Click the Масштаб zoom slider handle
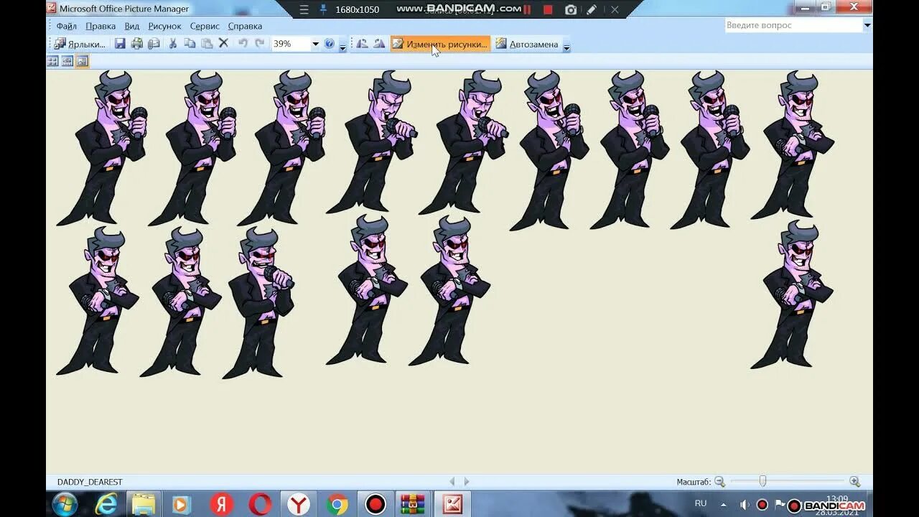 pyautogui.click(x=762, y=481)
